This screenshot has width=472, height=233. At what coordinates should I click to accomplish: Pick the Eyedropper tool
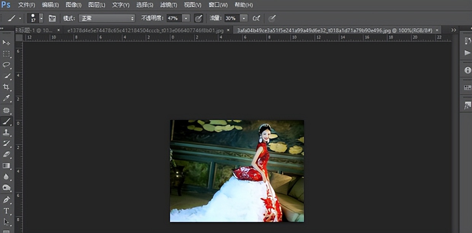tap(6, 99)
